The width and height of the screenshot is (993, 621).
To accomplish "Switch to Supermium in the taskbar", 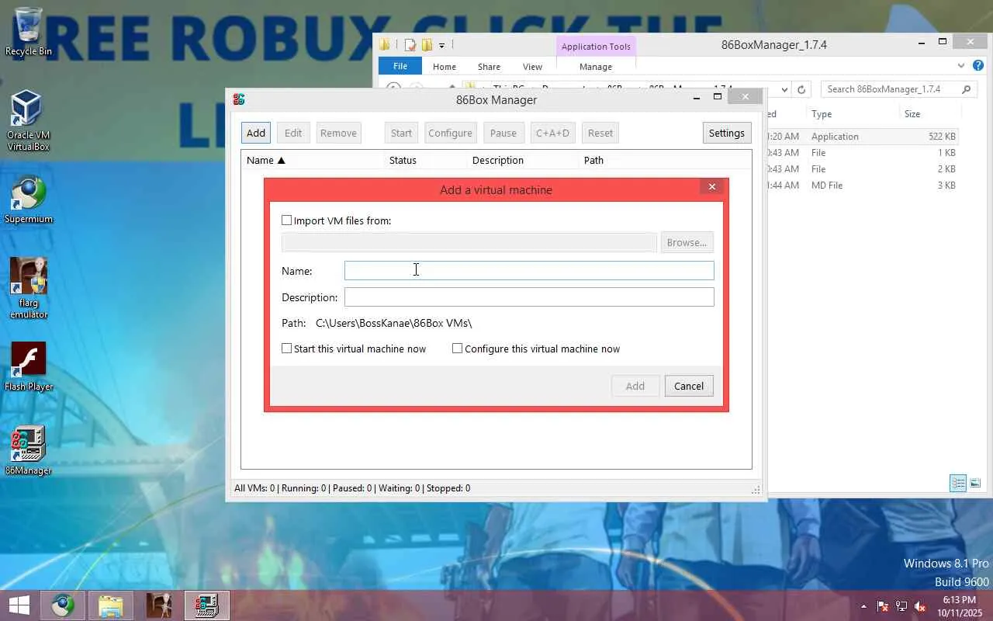I will click(63, 605).
